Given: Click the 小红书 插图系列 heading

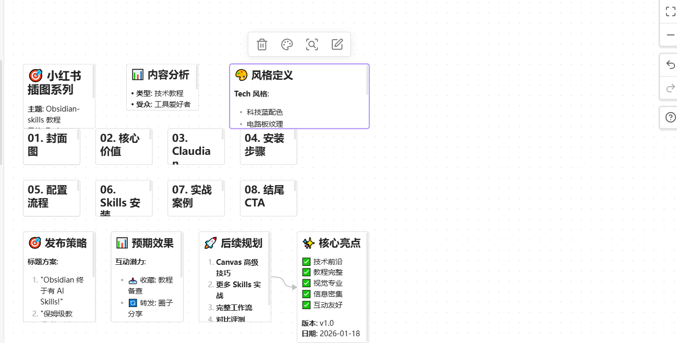Looking at the screenshot, I should pyautogui.click(x=55, y=82).
